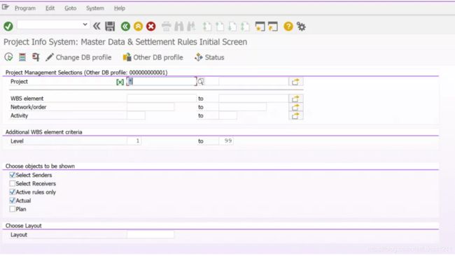Click the Dynamic Selections icon
Image resolution: width=455 pixels, height=256 pixels.
point(36,57)
